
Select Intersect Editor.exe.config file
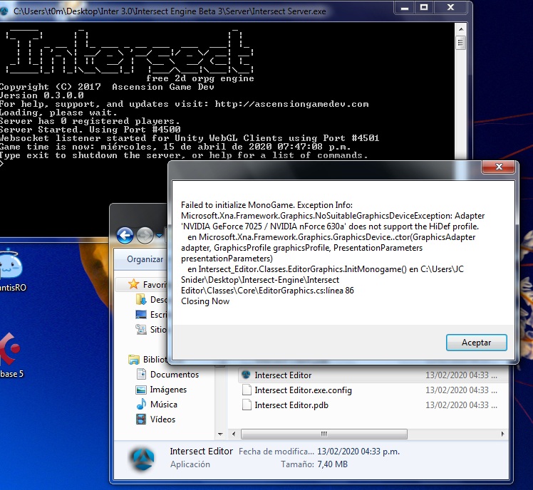[303, 390]
